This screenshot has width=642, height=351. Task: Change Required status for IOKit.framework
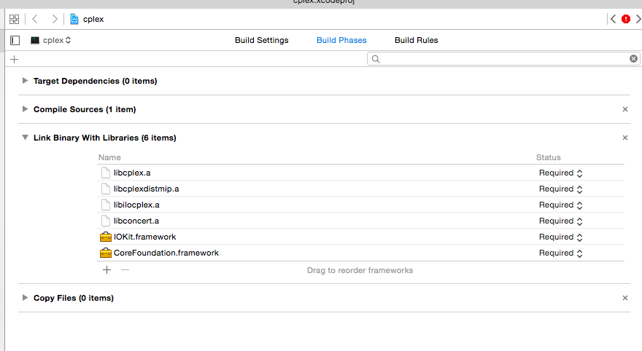(x=560, y=237)
